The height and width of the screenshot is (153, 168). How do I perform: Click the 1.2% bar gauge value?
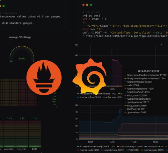35,118
